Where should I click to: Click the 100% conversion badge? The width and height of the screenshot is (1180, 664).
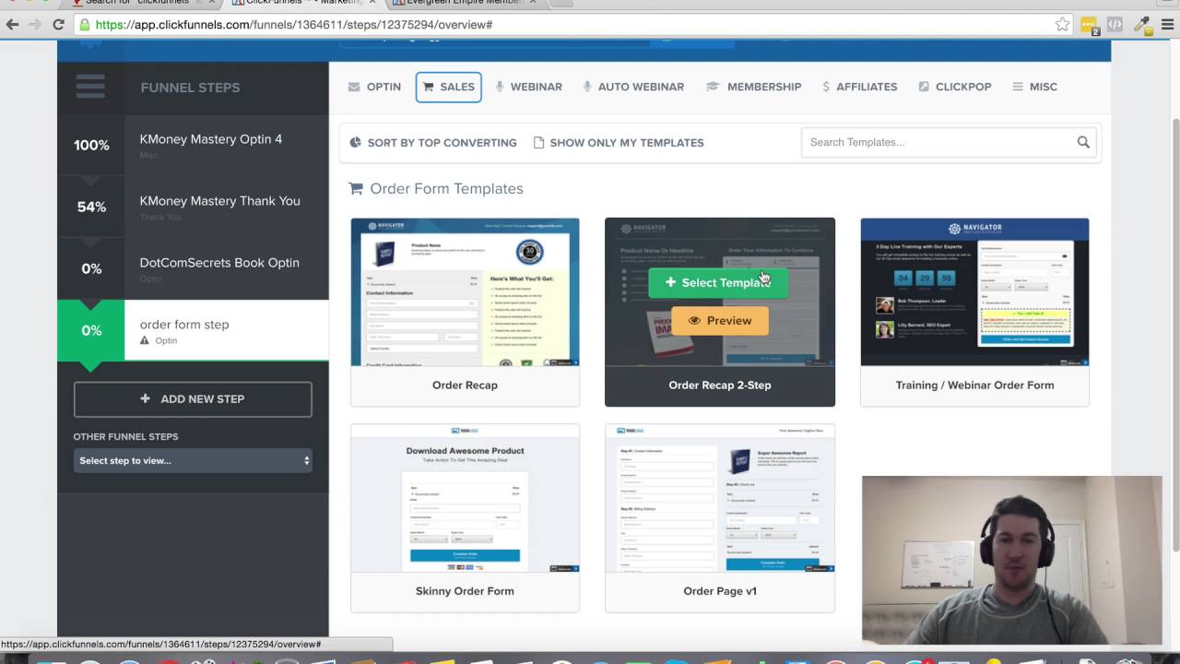click(x=91, y=145)
